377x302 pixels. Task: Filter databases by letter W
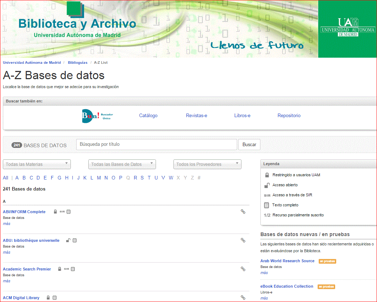(x=171, y=178)
